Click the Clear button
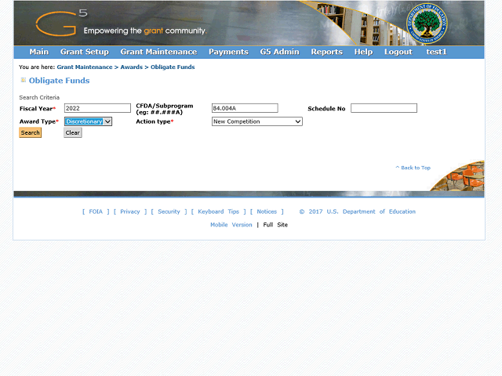Image resolution: width=502 pixels, height=376 pixels. (73, 132)
